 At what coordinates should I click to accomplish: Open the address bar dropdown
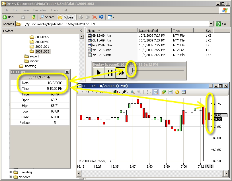click(x=211, y=24)
